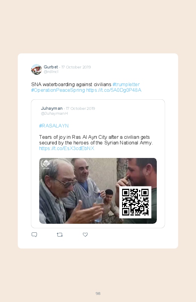Screen dimensions: 196x302
Task: Click the reply speech bubble icon
Action: tap(34, 235)
